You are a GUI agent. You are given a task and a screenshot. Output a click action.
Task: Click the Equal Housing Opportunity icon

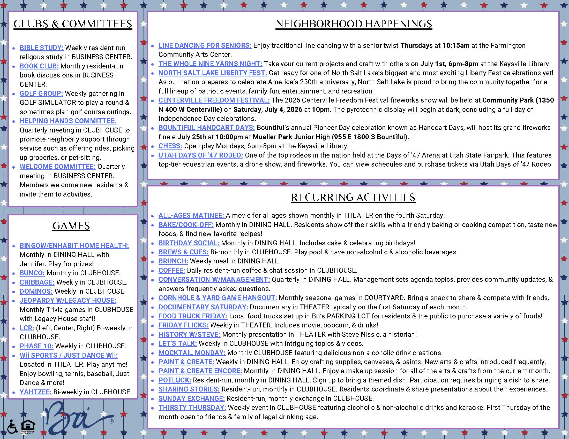pyautogui.click(x=28, y=427)
